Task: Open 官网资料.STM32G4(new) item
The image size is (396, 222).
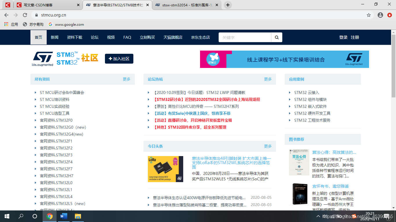Action: coord(61,134)
